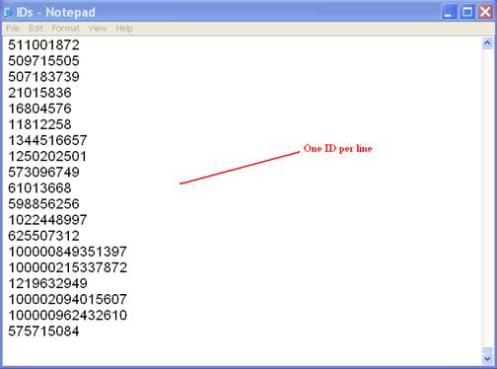Open the Help menu

124,29
